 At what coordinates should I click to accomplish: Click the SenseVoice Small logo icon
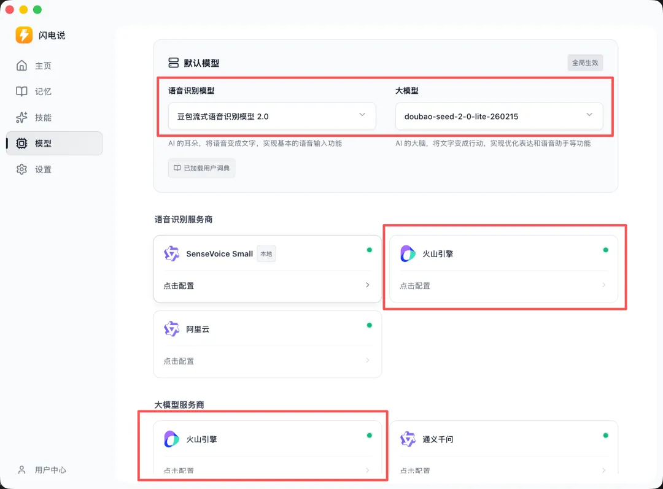(172, 253)
